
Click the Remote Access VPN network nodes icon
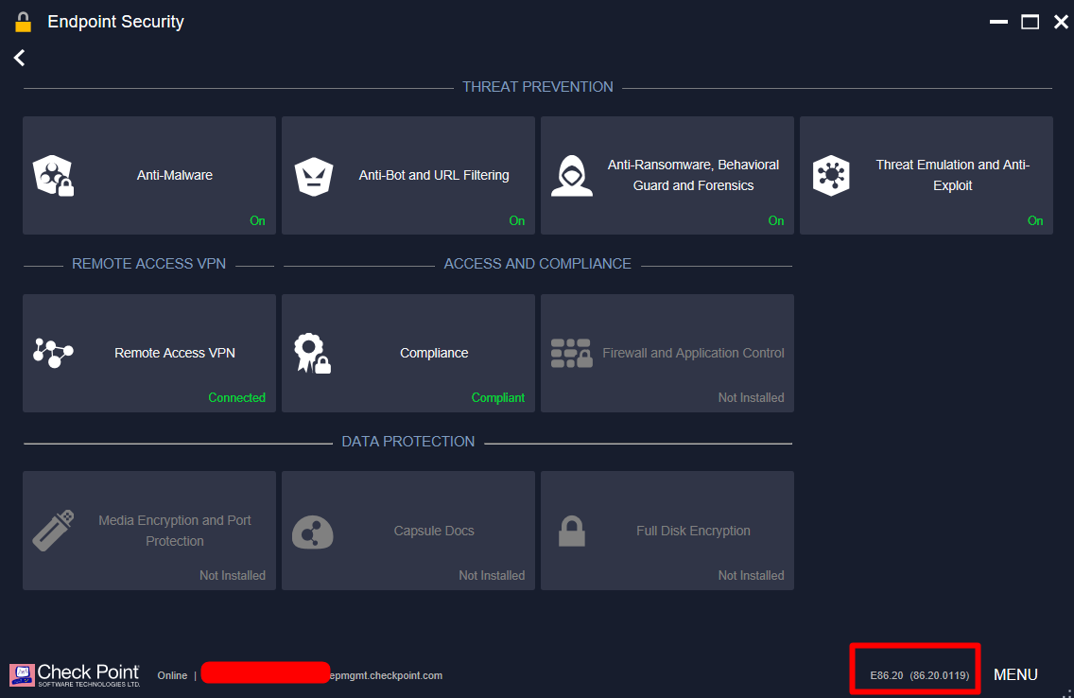pos(53,353)
